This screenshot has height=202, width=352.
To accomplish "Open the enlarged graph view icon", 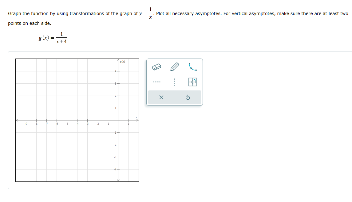I will point(192,82).
